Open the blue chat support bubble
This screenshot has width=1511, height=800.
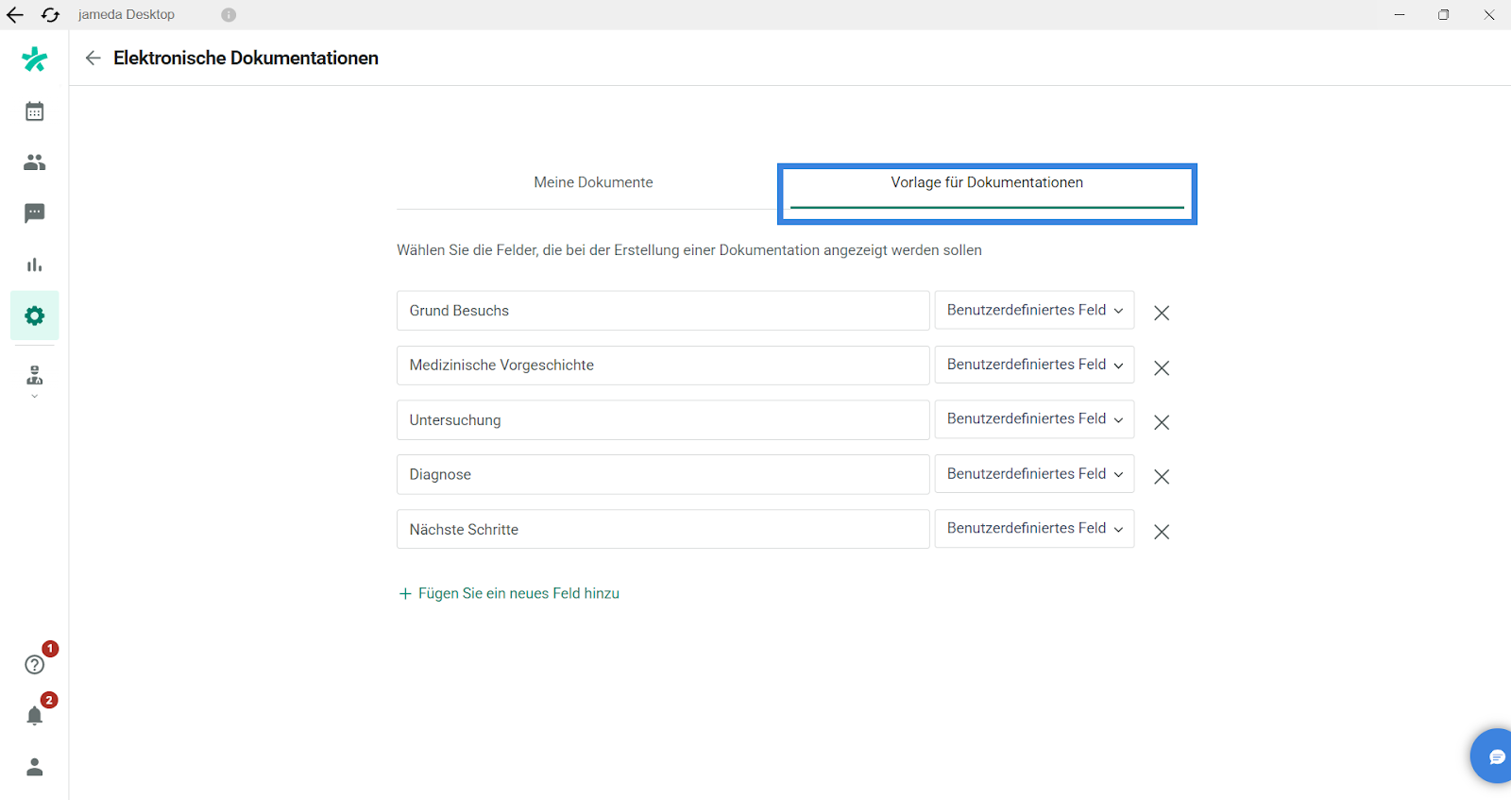1494,756
